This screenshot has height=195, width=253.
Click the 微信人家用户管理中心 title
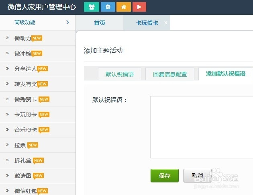(42, 7)
